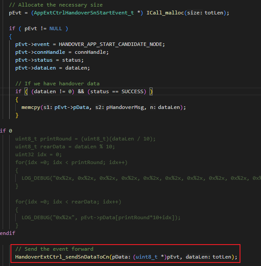Click the pHandoverMsg argument in memcpy
Screen dimensions: 261x266
(125, 107)
